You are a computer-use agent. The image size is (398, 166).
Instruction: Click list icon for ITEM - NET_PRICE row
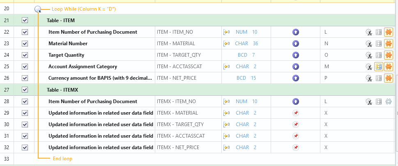coord(379,78)
